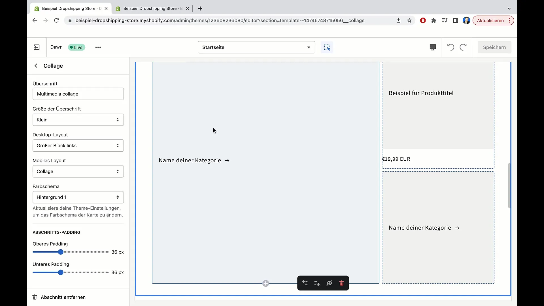Click the delete trash icon in toolbar
The width and height of the screenshot is (544, 306).
click(x=341, y=283)
